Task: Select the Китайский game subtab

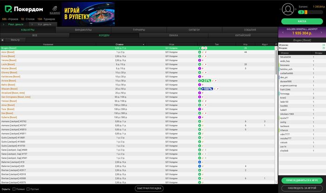Action: pos(243,35)
